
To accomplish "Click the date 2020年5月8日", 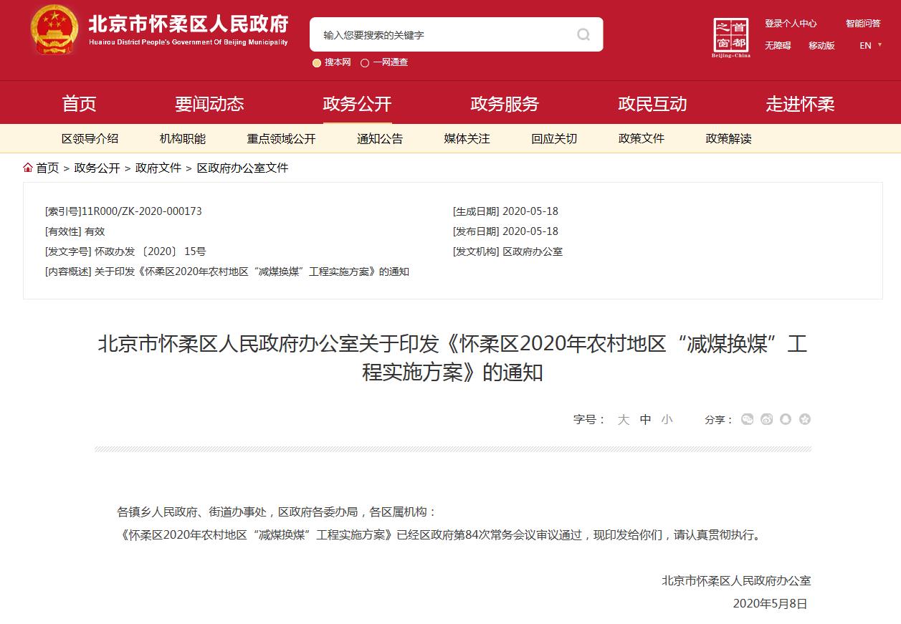I will pyautogui.click(x=770, y=604).
